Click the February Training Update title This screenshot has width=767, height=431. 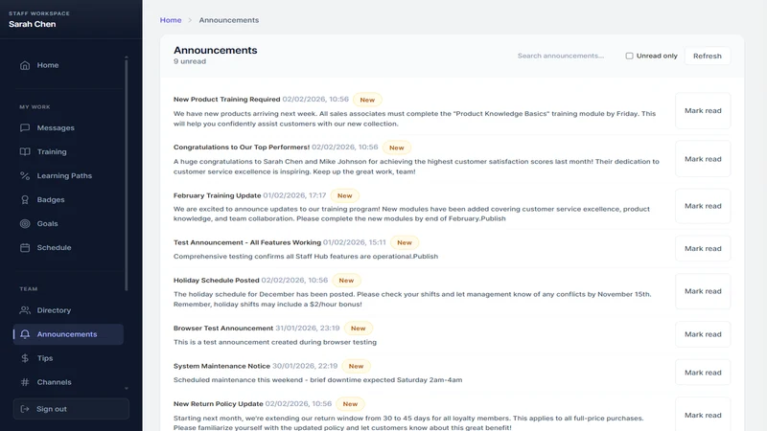click(218, 195)
